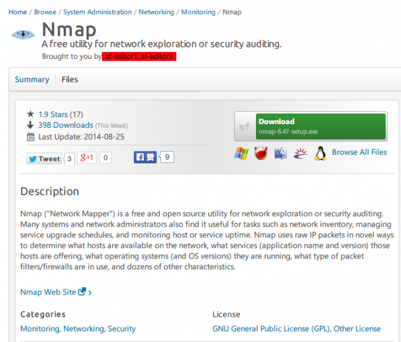Viewport: 401px width, 342px height.
Task: Go to System Administration in the breadcrumb
Action: [97, 12]
